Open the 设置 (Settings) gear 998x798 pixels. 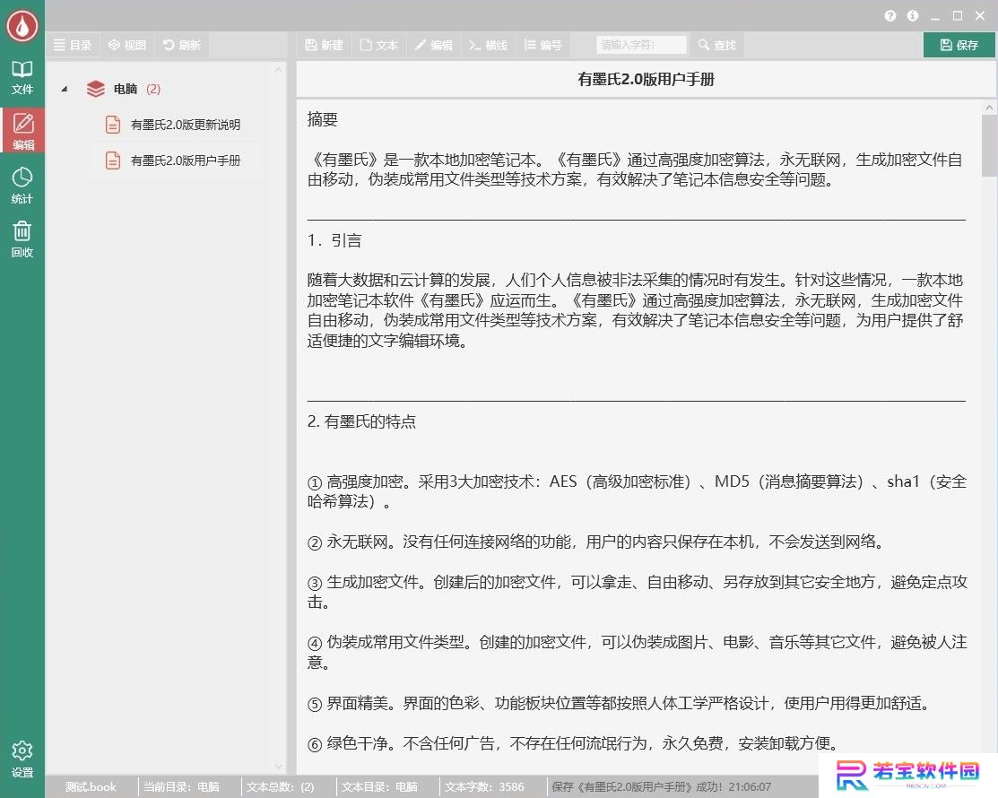(x=22, y=759)
